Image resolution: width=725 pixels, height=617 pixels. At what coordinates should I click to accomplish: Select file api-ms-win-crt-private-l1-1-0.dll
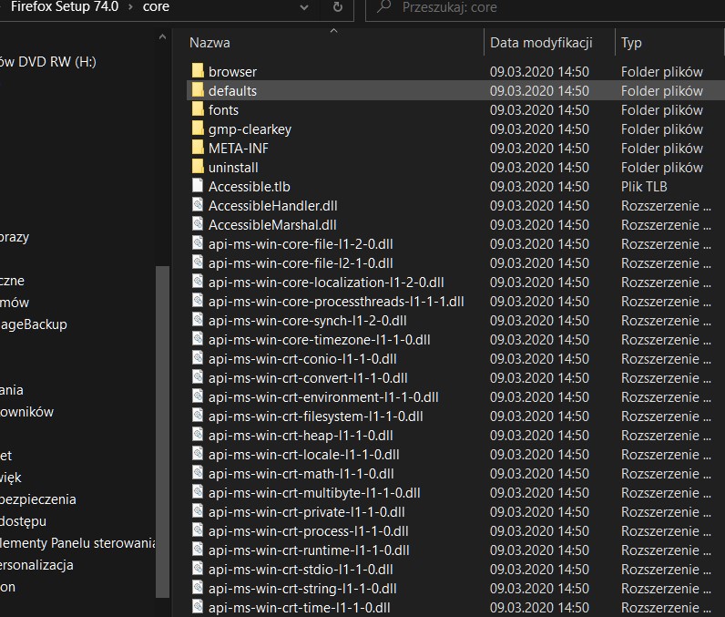pyautogui.click(x=307, y=512)
